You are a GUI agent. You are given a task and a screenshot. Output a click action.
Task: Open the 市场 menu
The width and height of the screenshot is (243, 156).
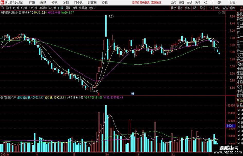(43, 3)
